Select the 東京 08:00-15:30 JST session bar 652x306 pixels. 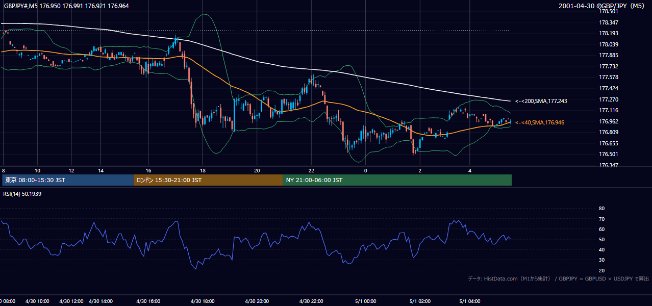[x=68, y=180]
